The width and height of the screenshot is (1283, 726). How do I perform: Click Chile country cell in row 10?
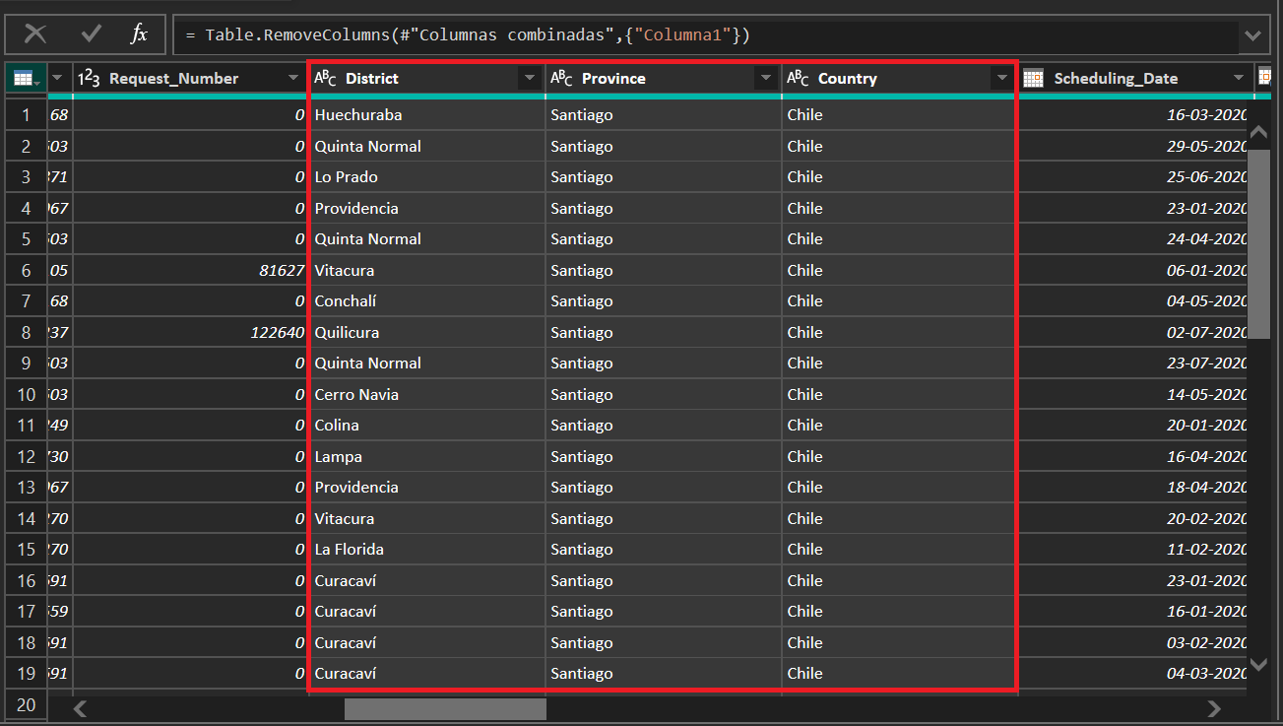pyautogui.click(x=900, y=394)
